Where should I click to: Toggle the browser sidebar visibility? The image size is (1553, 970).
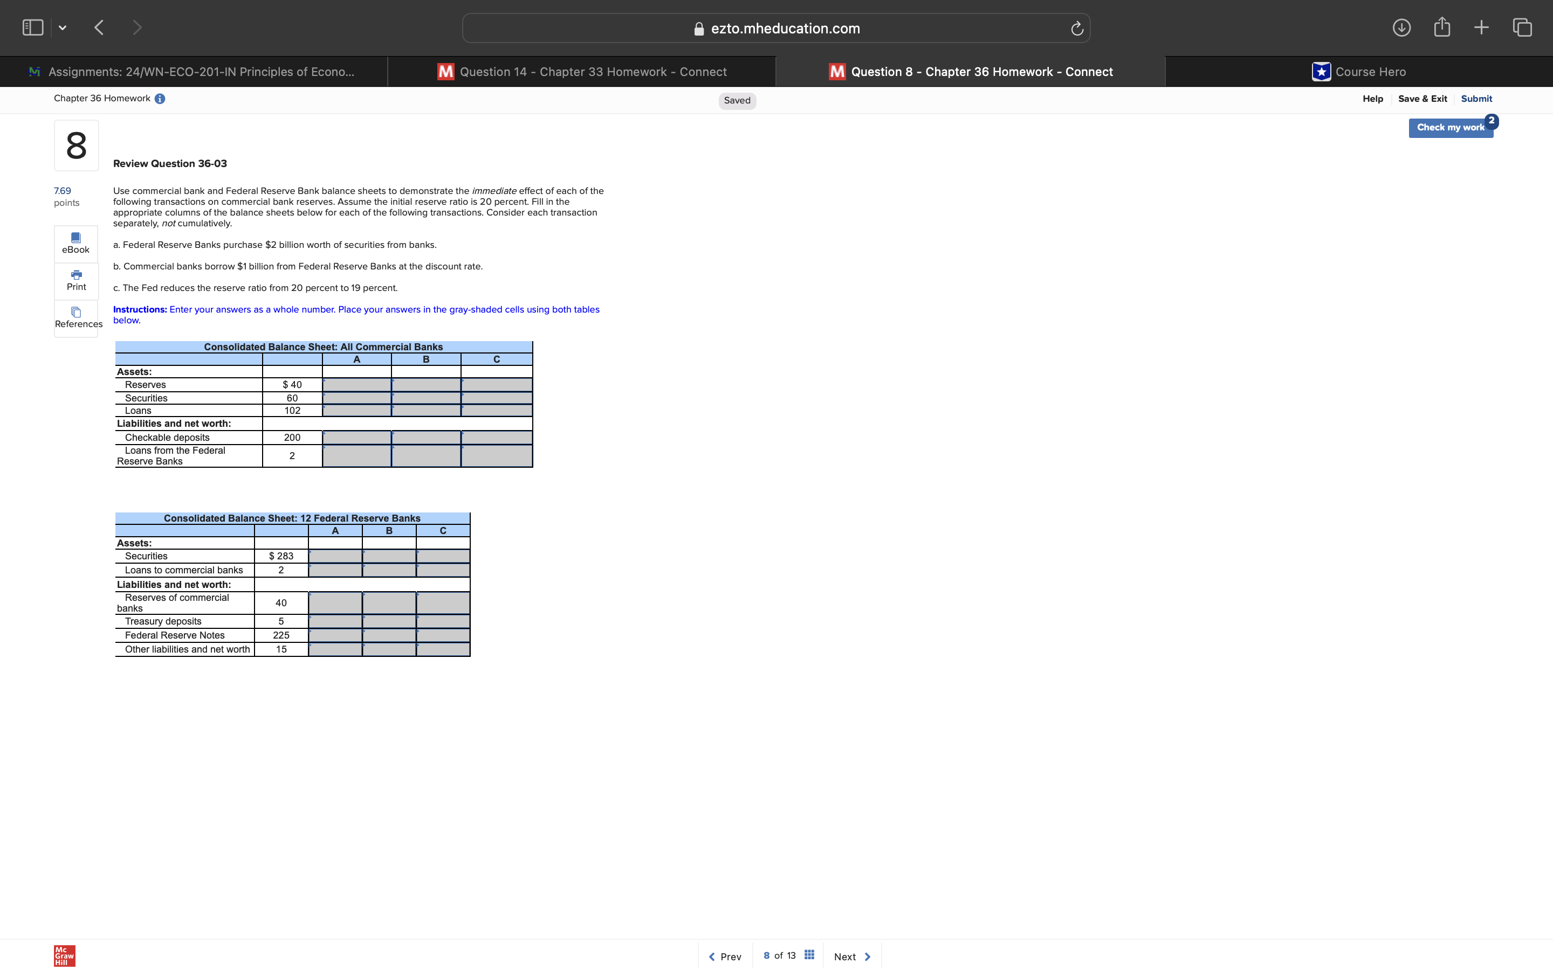[32, 27]
